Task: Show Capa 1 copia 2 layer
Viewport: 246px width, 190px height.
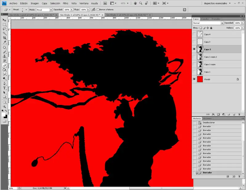Action: click(194, 57)
